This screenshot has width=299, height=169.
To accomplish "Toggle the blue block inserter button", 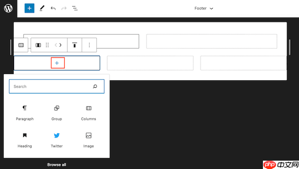I will click(29, 8).
